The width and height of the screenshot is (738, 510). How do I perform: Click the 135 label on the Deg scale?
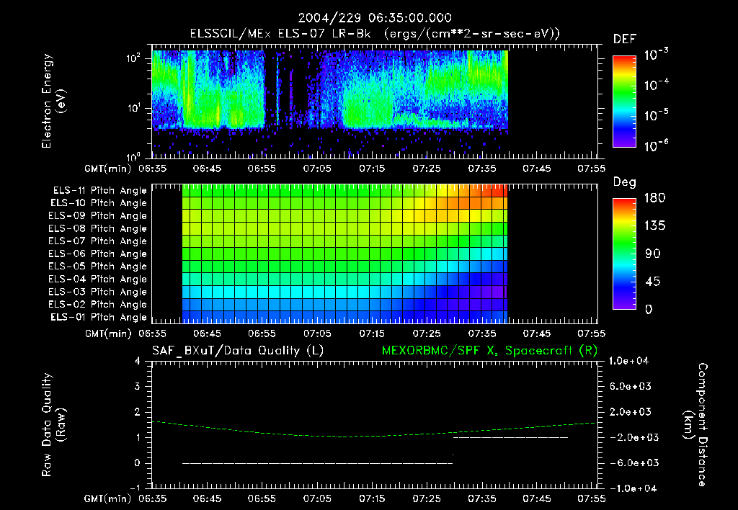tap(654, 226)
